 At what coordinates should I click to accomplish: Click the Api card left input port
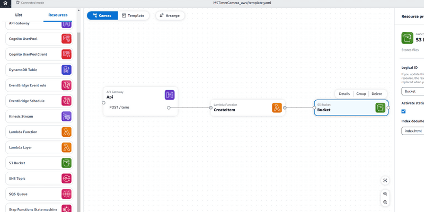point(103,103)
